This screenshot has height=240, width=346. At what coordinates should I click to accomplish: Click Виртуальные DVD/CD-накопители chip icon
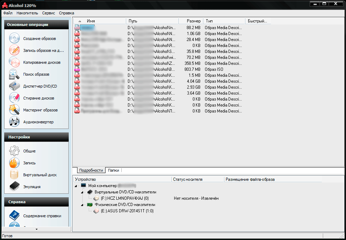point(90,192)
